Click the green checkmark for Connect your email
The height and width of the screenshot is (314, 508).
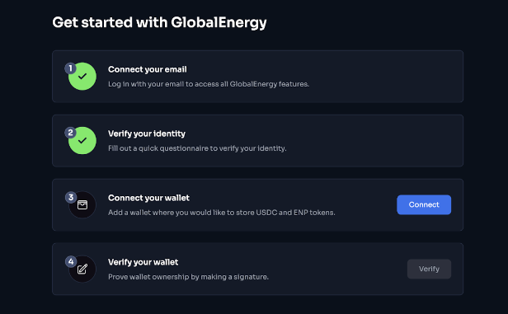click(82, 77)
